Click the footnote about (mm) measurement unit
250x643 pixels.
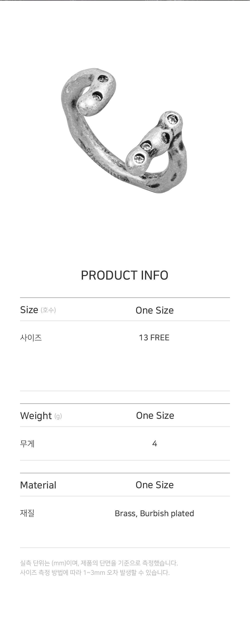click(99, 563)
